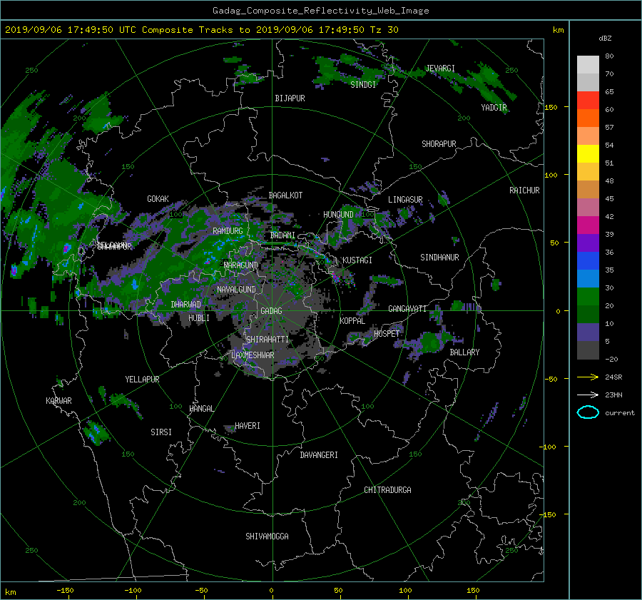Click the SHIRAHATTI city label
The image size is (642, 600).
click(267, 339)
